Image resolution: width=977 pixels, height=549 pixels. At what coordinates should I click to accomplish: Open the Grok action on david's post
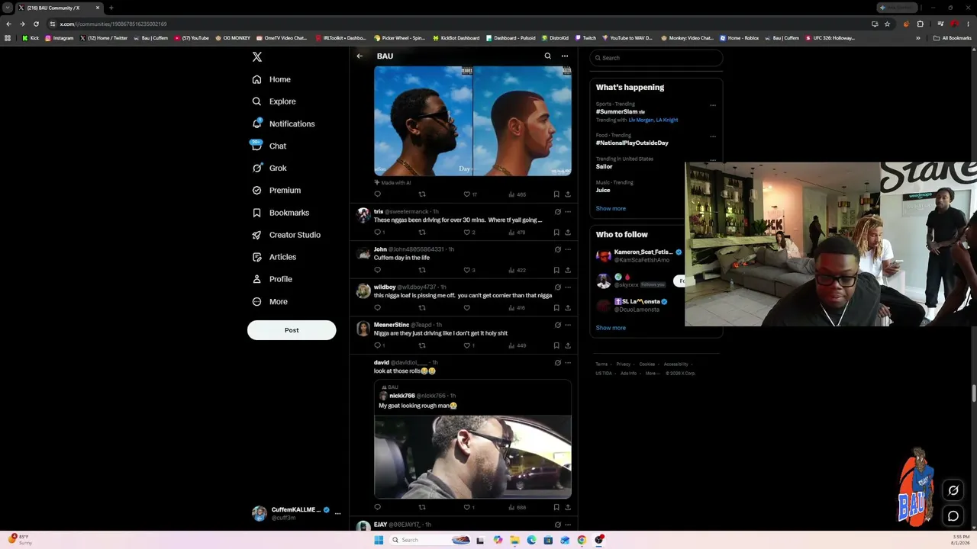click(x=557, y=363)
